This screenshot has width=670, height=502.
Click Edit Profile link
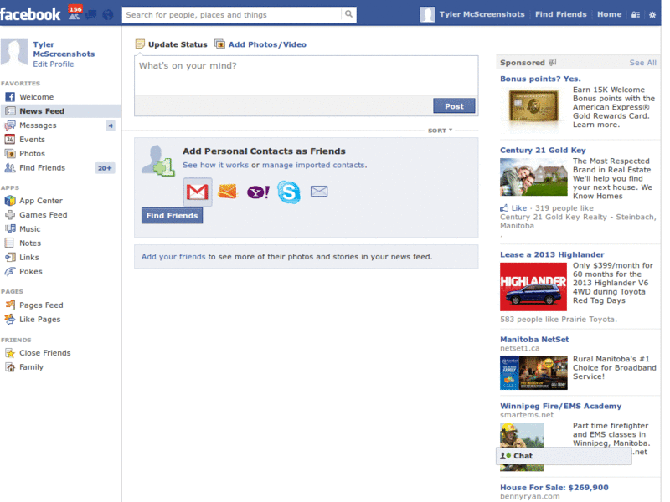[x=54, y=64]
